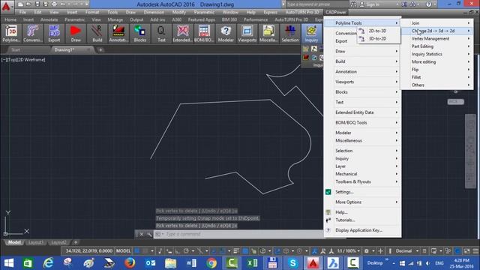Click the highlighted Inquiry ribbon panel

(311, 34)
